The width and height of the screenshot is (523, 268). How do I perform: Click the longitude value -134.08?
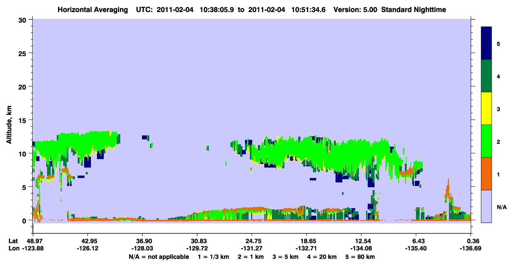(x=362, y=249)
